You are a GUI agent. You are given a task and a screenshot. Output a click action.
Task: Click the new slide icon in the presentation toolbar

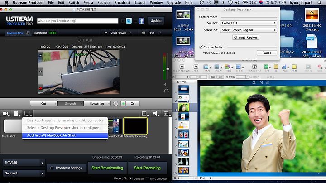pos(182,67)
